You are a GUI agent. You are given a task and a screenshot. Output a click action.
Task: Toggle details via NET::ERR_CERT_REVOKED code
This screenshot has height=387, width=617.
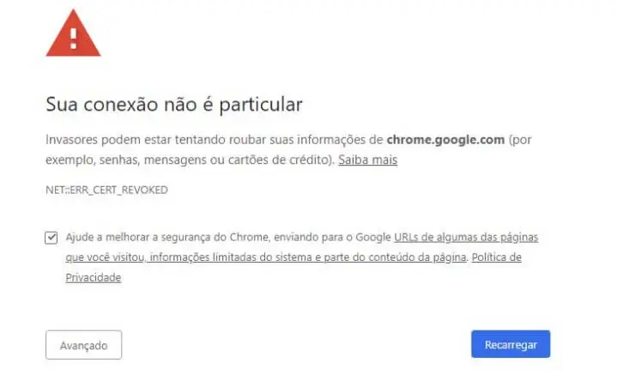106,190
